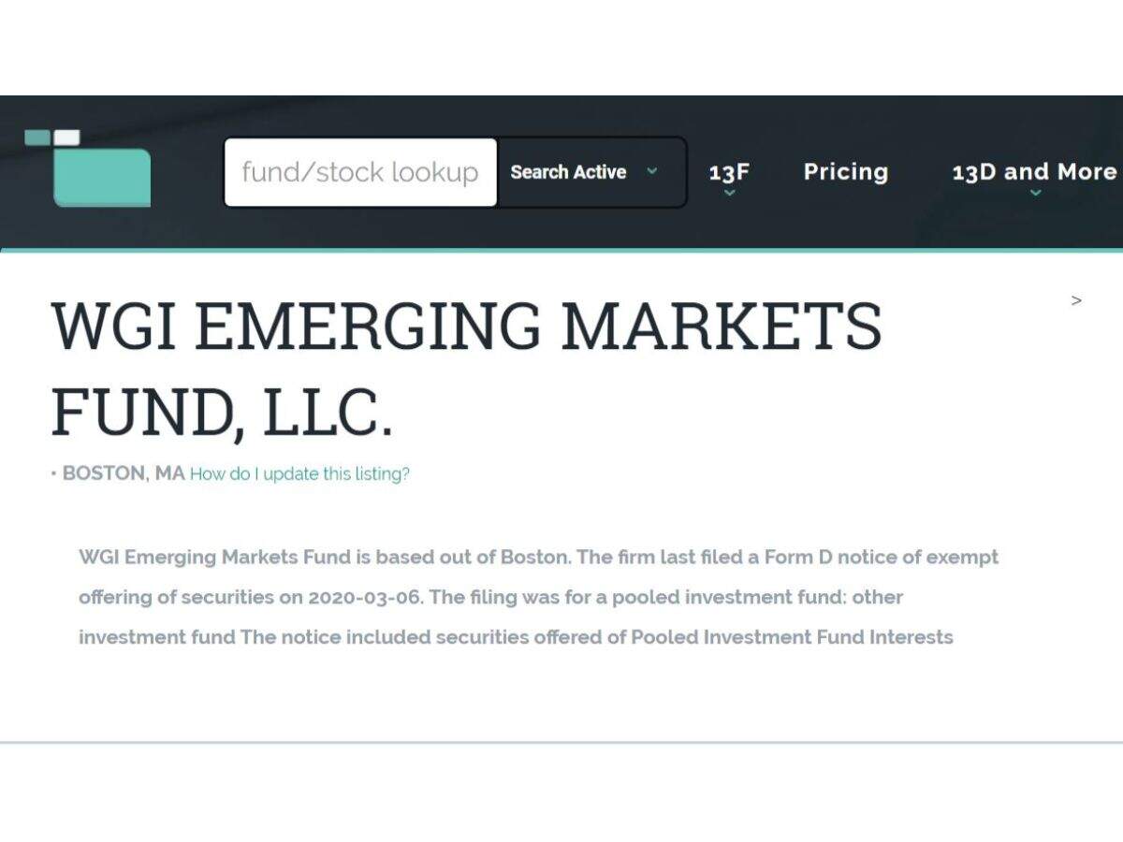
Task: Click the small arrow under 13D and More
Action: click(x=1035, y=193)
